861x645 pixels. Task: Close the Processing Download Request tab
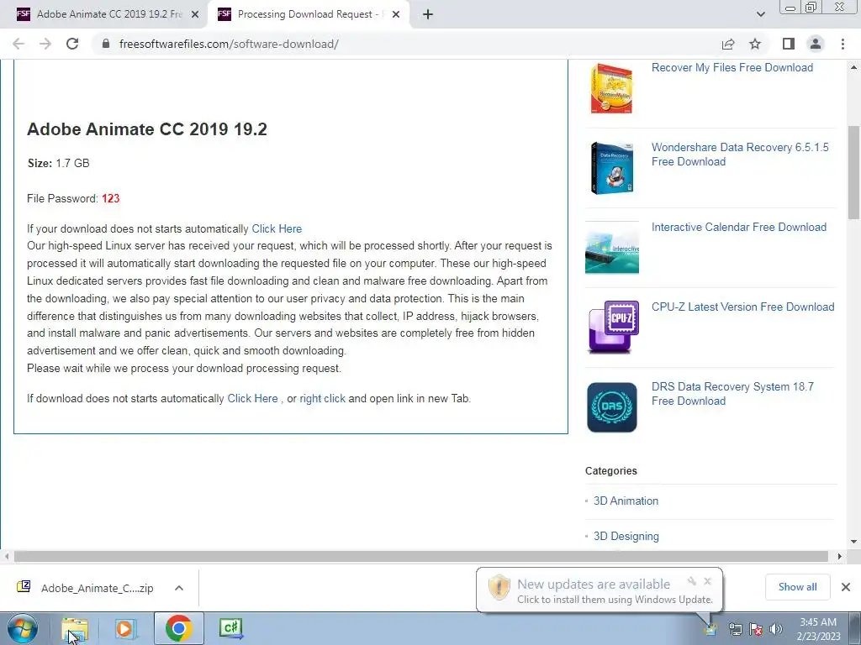click(395, 15)
